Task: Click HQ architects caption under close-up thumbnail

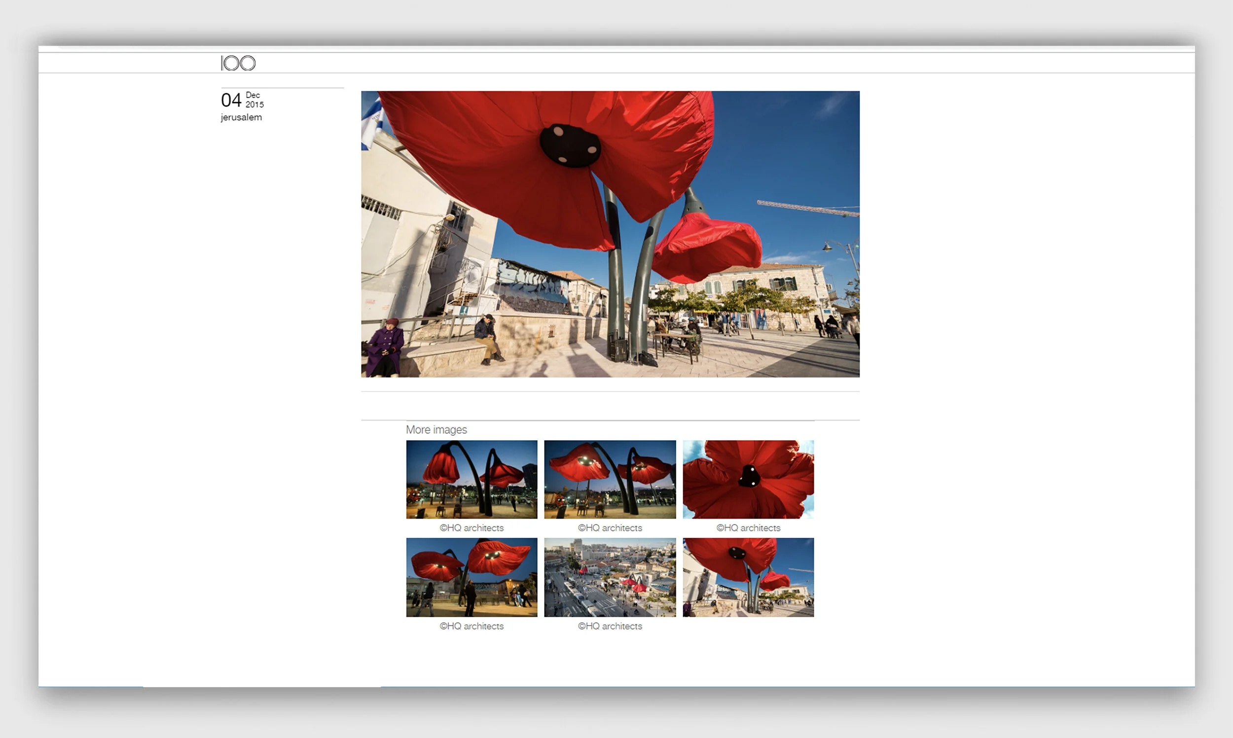Action: click(x=748, y=527)
